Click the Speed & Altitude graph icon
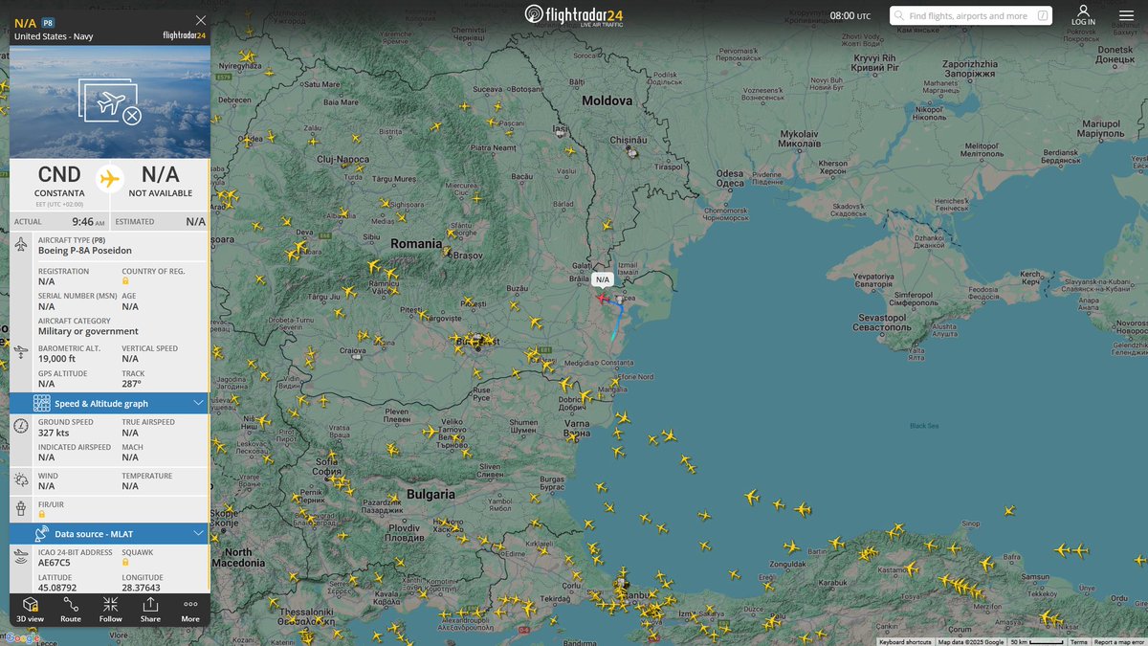 [41, 403]
